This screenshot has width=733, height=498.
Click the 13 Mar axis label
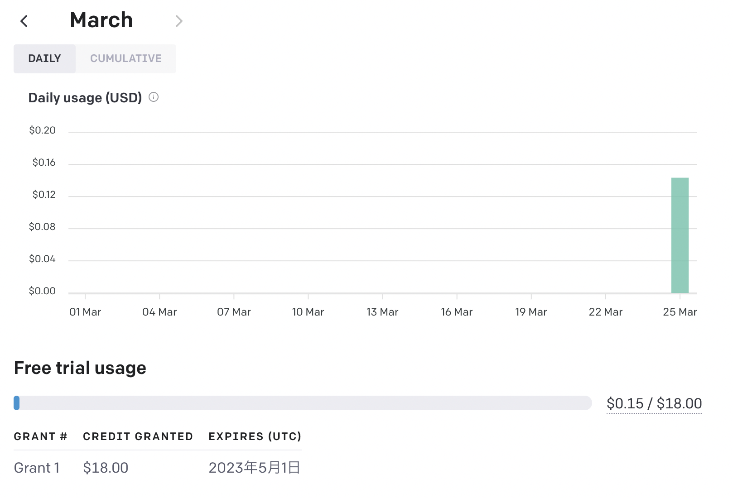click(382, 312)
